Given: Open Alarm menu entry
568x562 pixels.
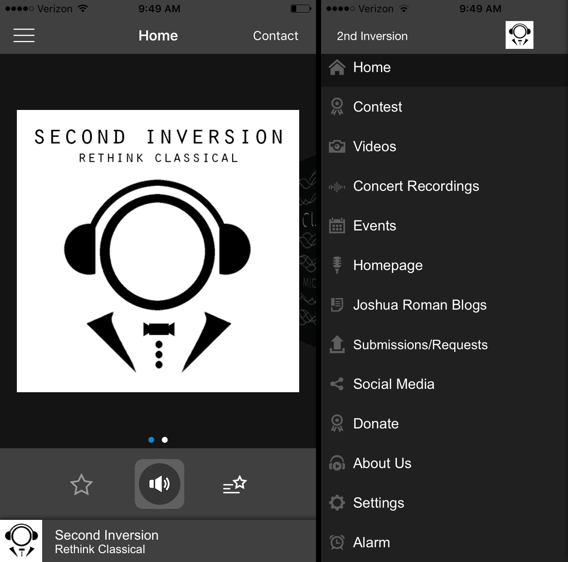Looking at the screenshot, I should click(x=445, y=542).
